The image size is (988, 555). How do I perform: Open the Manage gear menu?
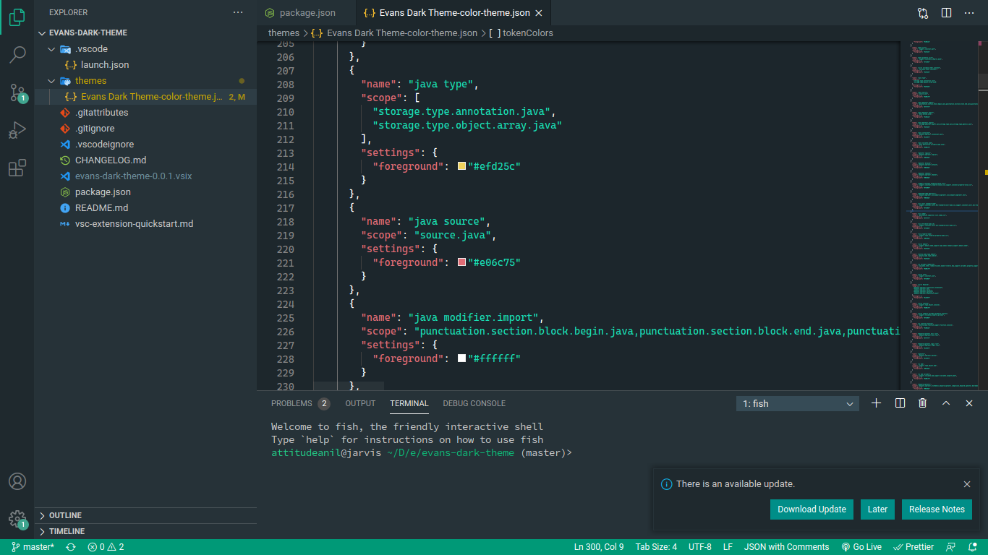[17, 519]
